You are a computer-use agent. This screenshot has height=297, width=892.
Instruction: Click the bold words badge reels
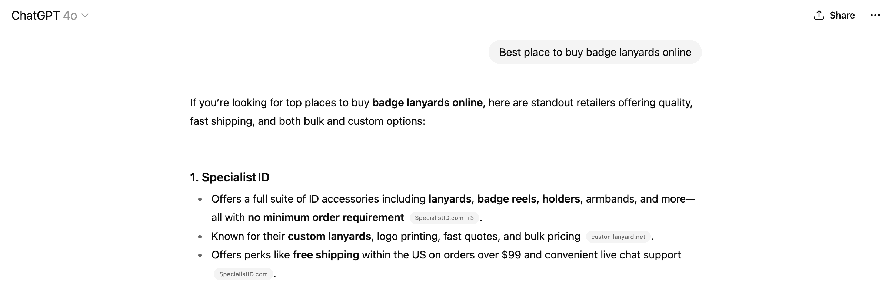(506, 199)
